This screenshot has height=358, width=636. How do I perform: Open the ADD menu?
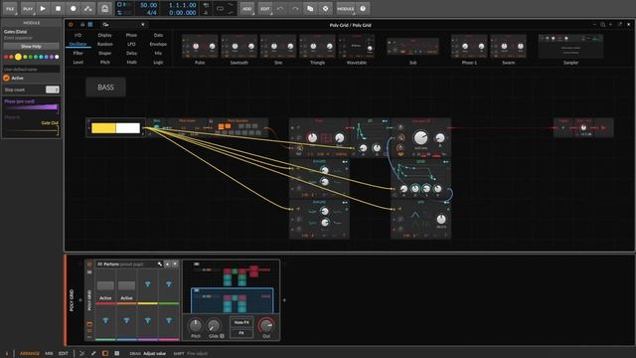247,9
